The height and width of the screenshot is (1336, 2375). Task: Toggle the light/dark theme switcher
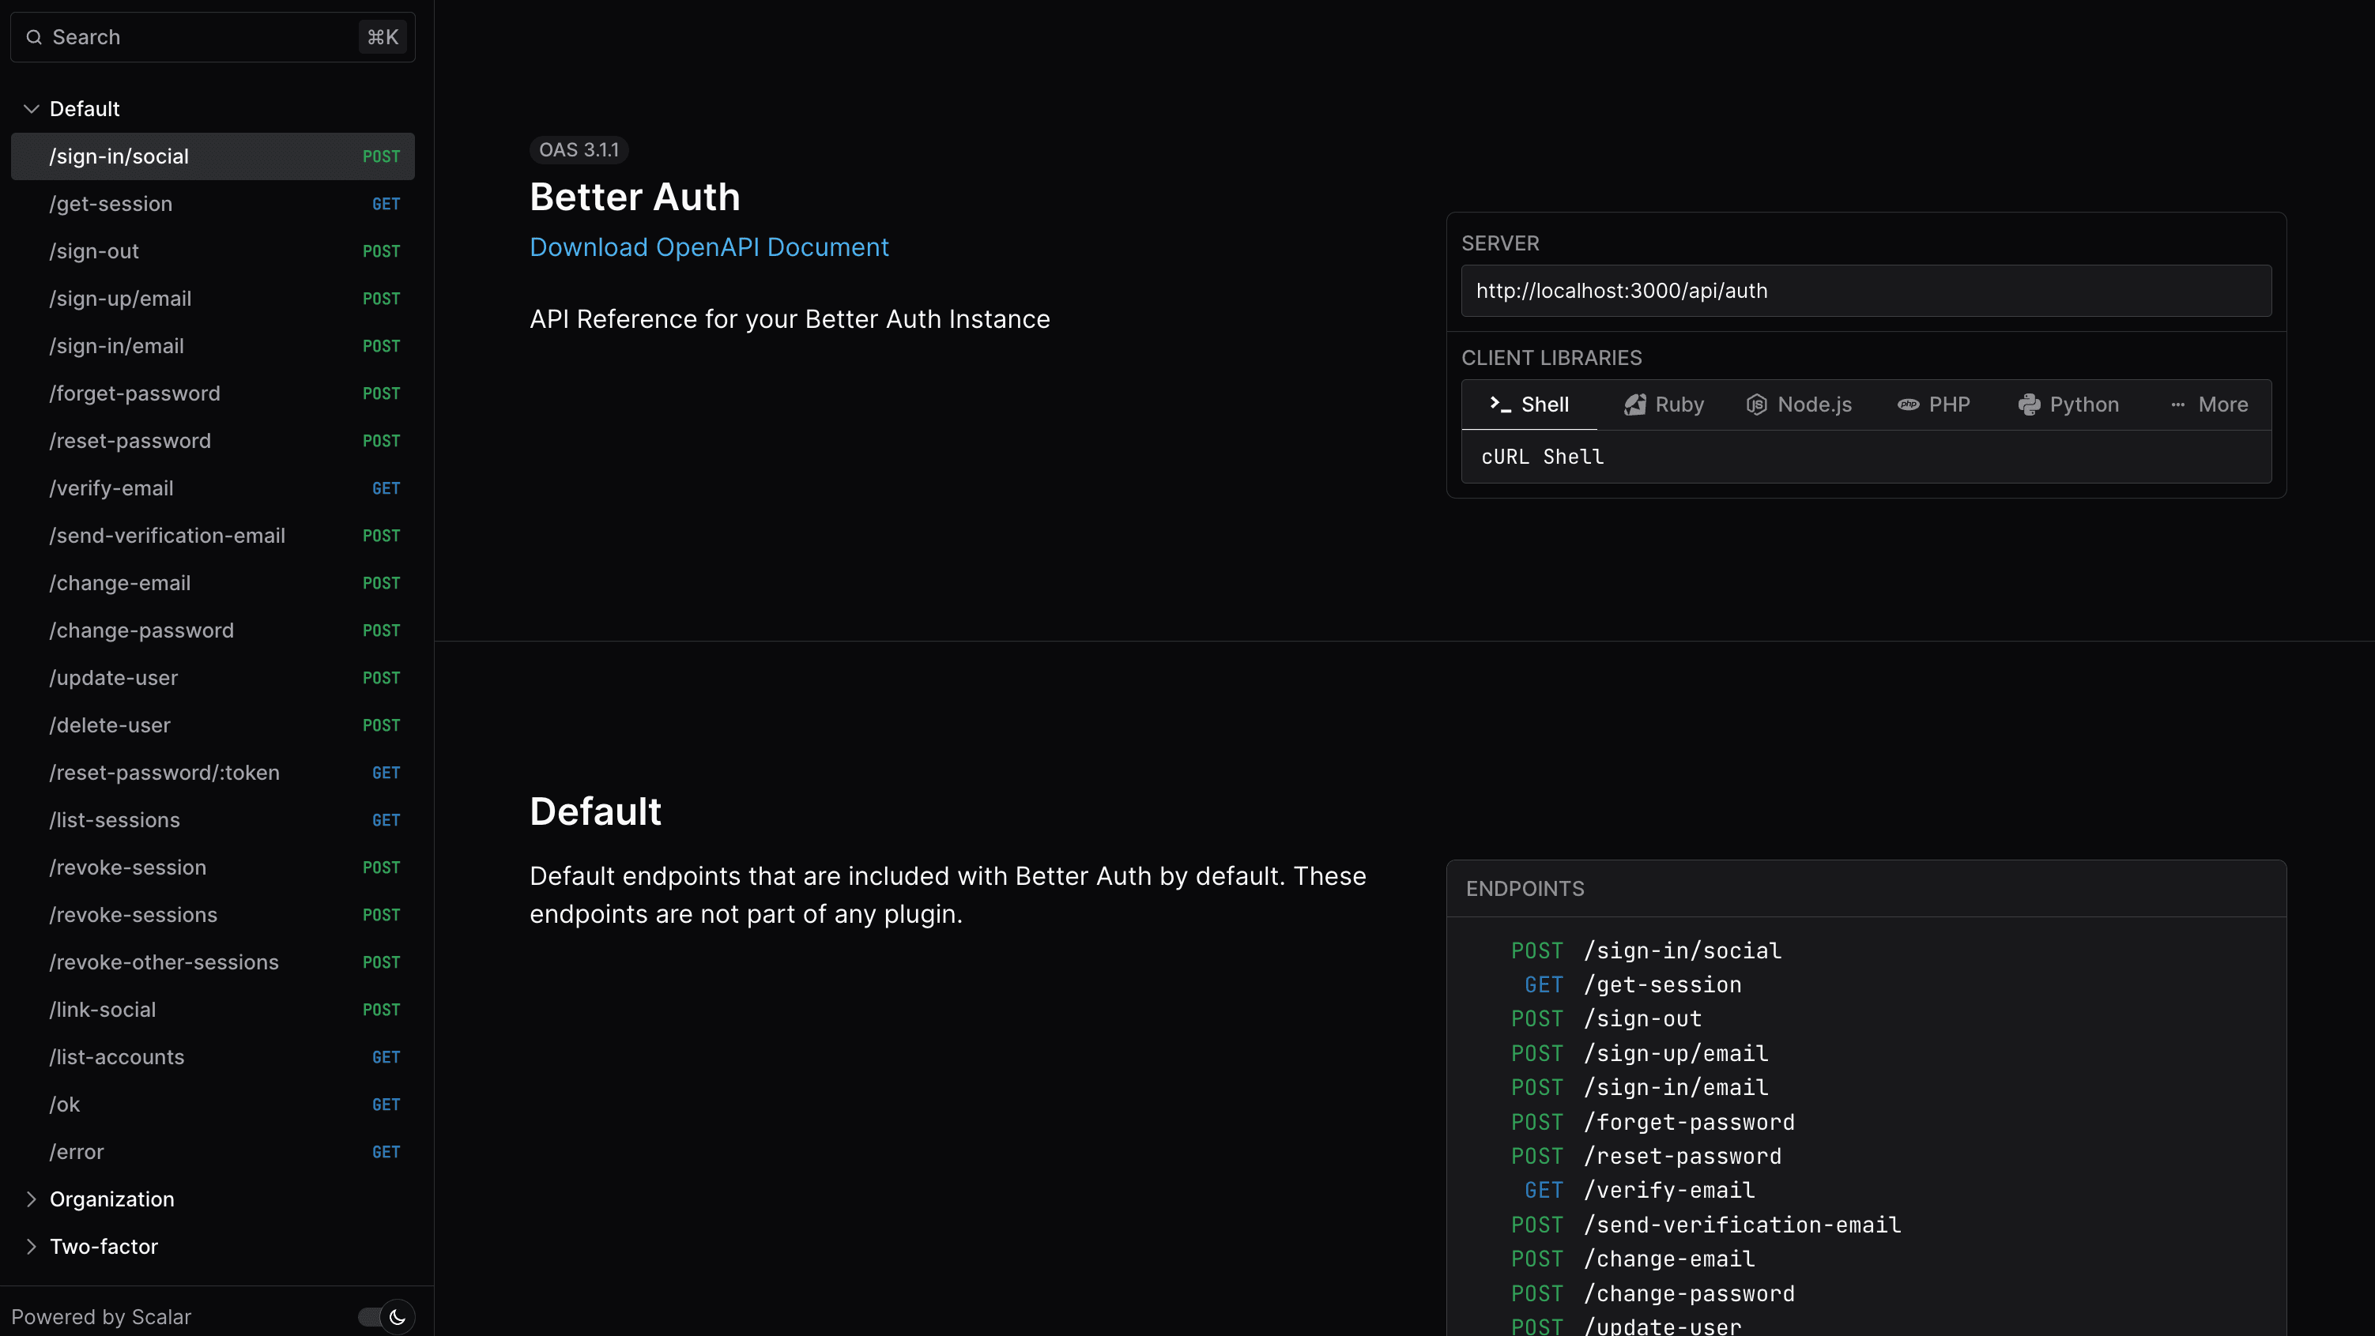pyautogui.click(x=386, y=1316)
